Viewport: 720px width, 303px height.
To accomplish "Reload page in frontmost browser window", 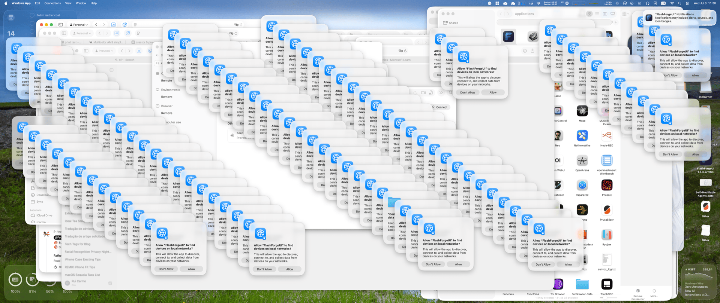I will [241, 25].
